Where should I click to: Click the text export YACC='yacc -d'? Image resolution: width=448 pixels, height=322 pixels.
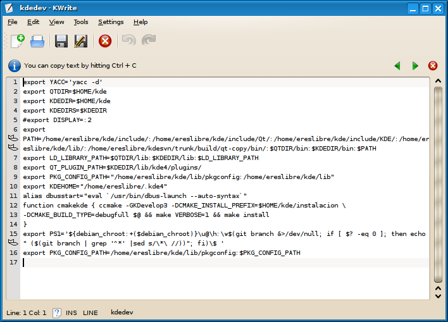click(x=63, y=82)
